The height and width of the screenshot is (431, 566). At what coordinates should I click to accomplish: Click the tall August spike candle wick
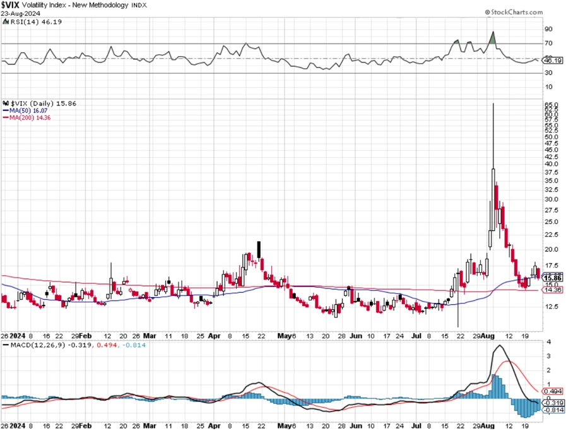[493, 136]
